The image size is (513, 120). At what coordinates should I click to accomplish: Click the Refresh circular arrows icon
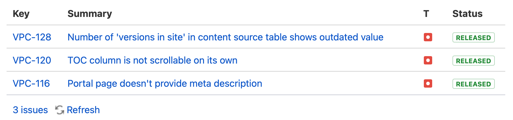(x=60, y=110)
